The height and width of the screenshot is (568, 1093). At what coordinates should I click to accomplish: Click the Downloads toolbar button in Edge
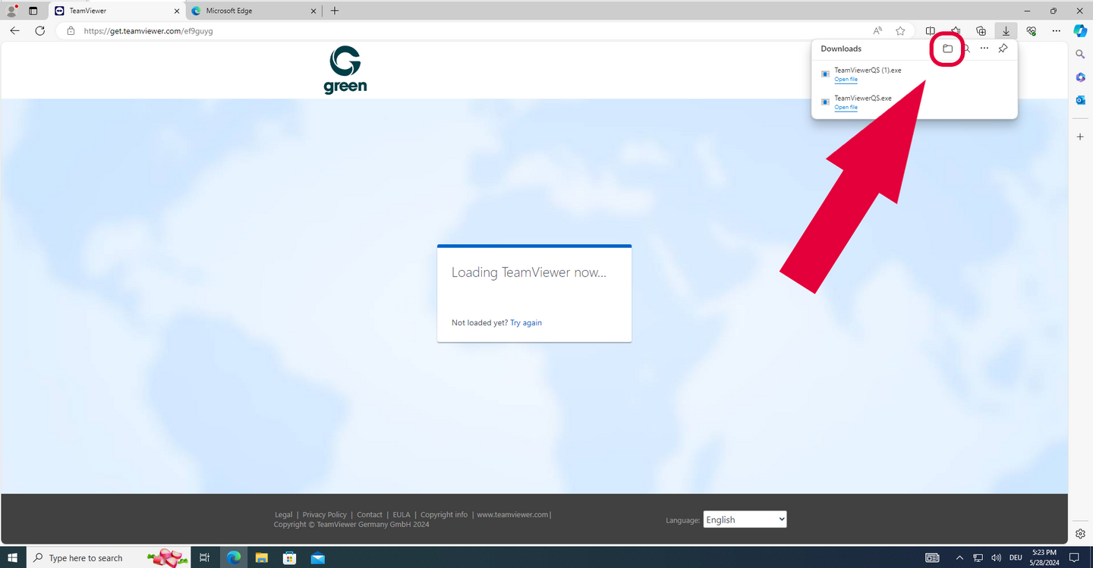point(1006,31)
